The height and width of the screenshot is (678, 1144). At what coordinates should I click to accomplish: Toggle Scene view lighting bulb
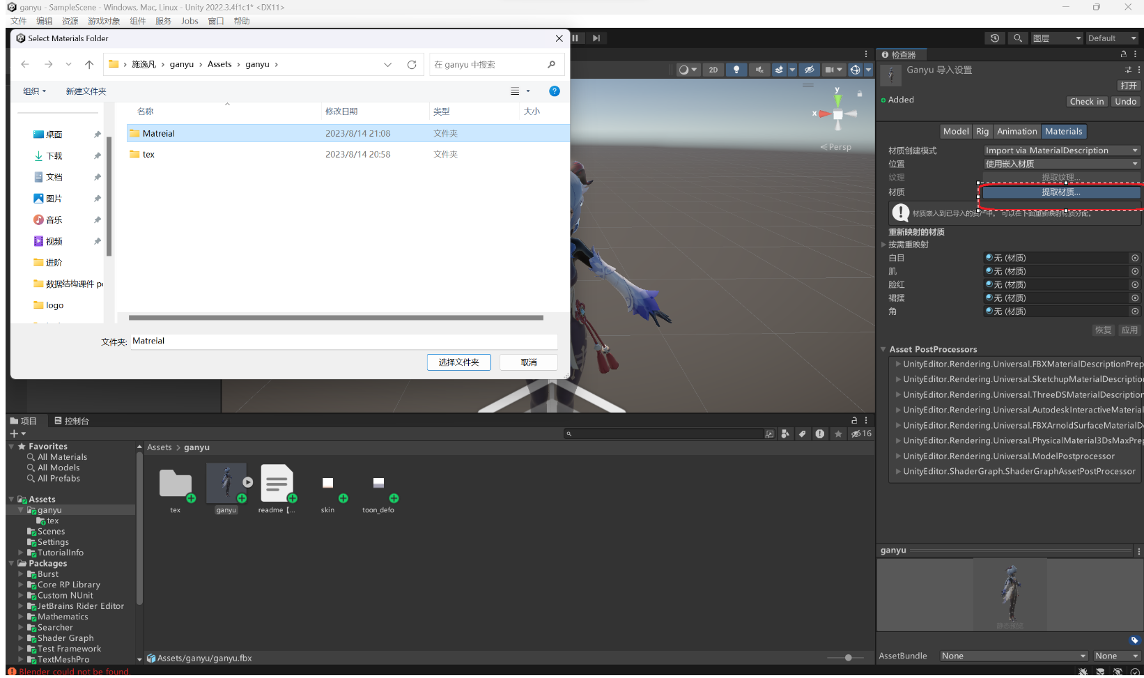pos(736,70)
